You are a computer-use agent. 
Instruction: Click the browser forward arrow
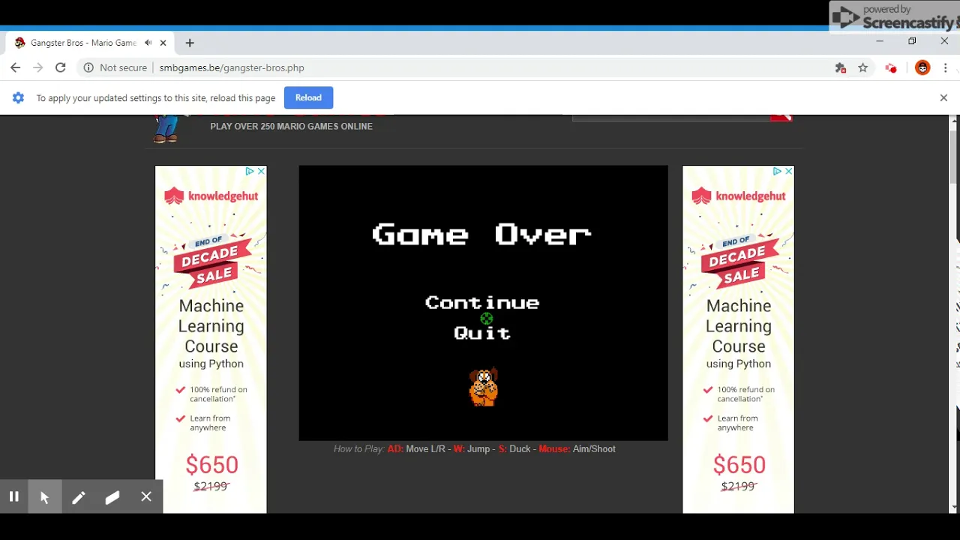[x=37, y=67]
